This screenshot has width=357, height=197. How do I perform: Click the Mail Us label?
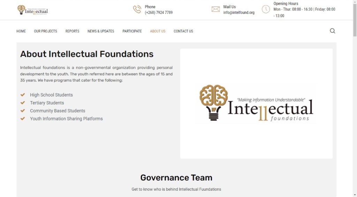229,7
